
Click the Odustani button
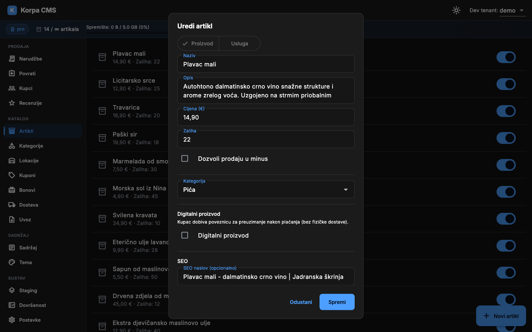tap(301, 302)
